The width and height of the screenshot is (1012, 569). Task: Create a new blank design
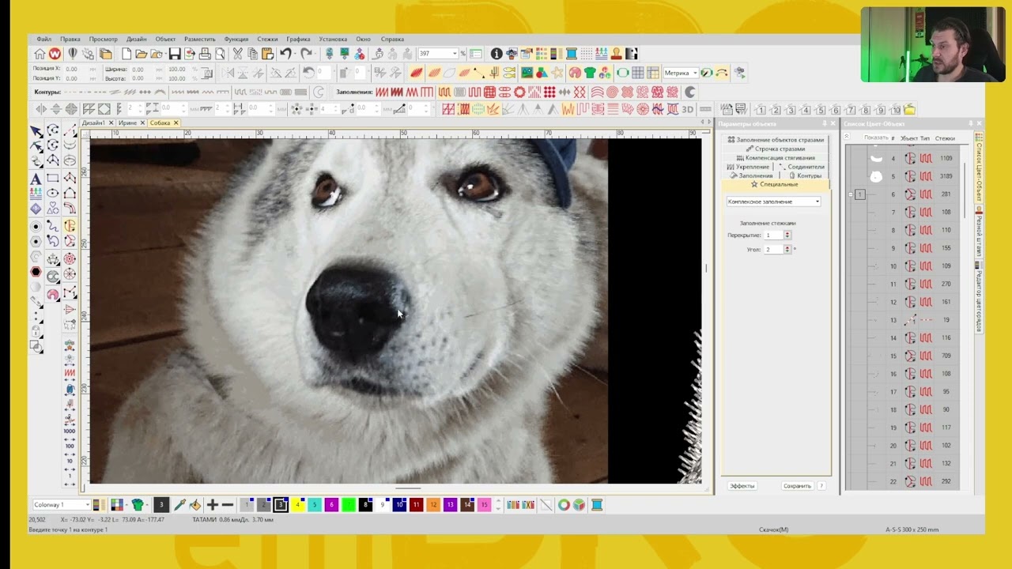click(x=126, y=54)
